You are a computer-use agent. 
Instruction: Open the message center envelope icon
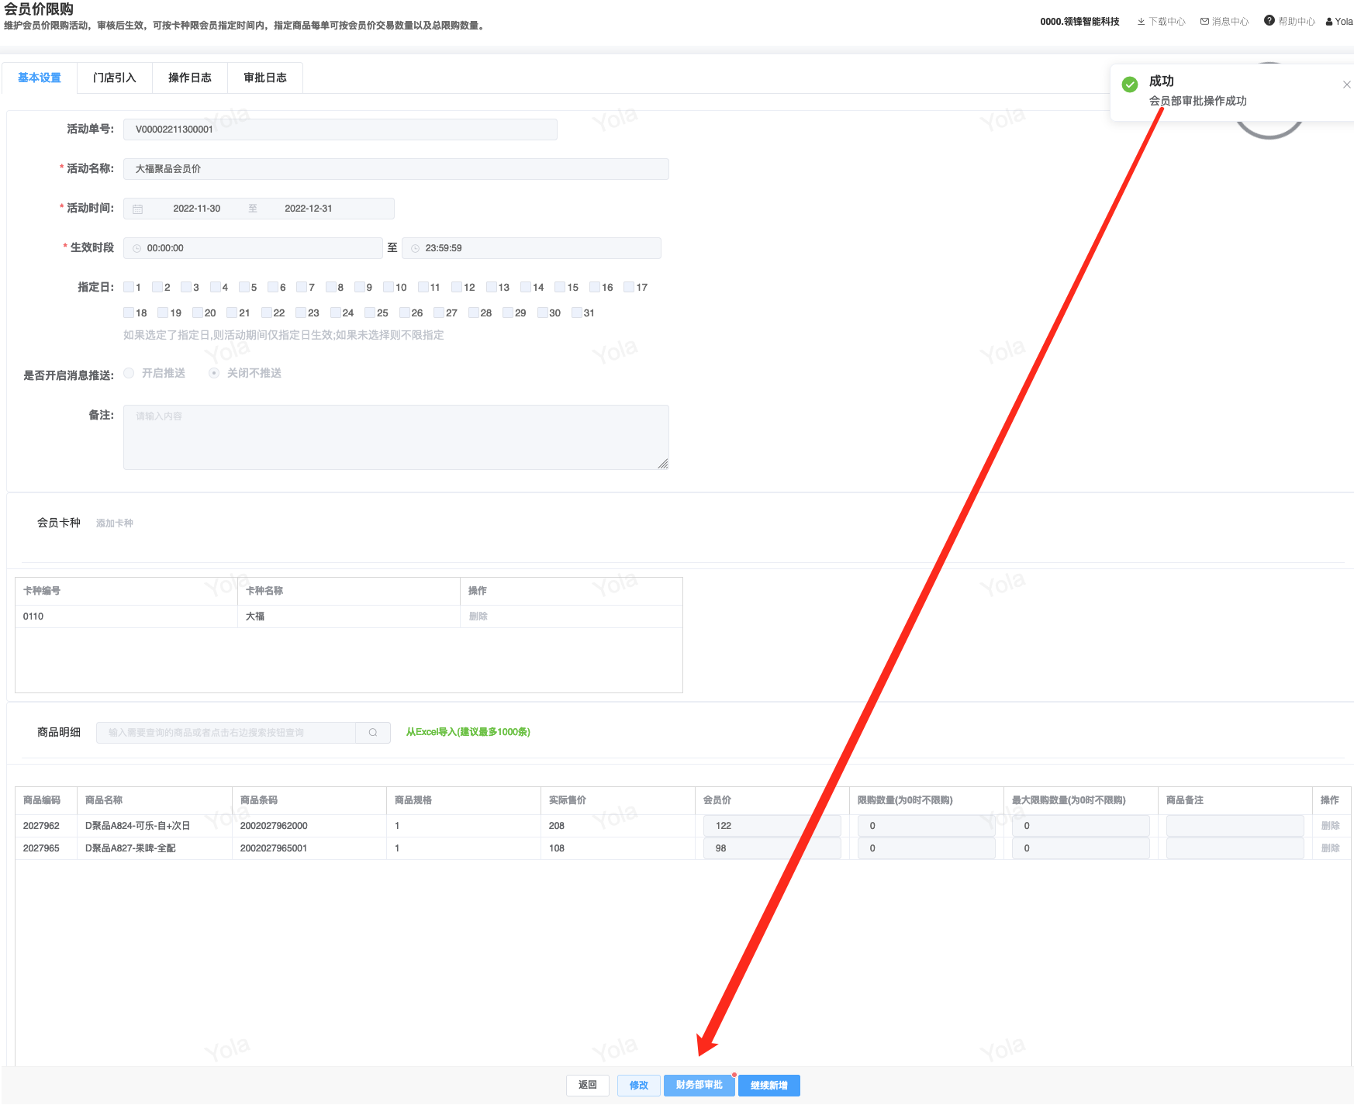tap(1204, 22)
